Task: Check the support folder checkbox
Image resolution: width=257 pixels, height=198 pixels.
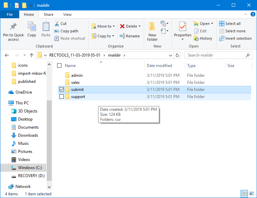Action: pos(61,97)
